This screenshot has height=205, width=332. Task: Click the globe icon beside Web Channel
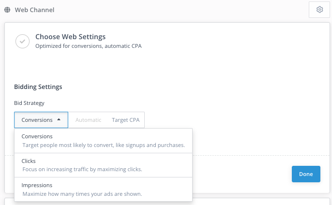[7, 10]
